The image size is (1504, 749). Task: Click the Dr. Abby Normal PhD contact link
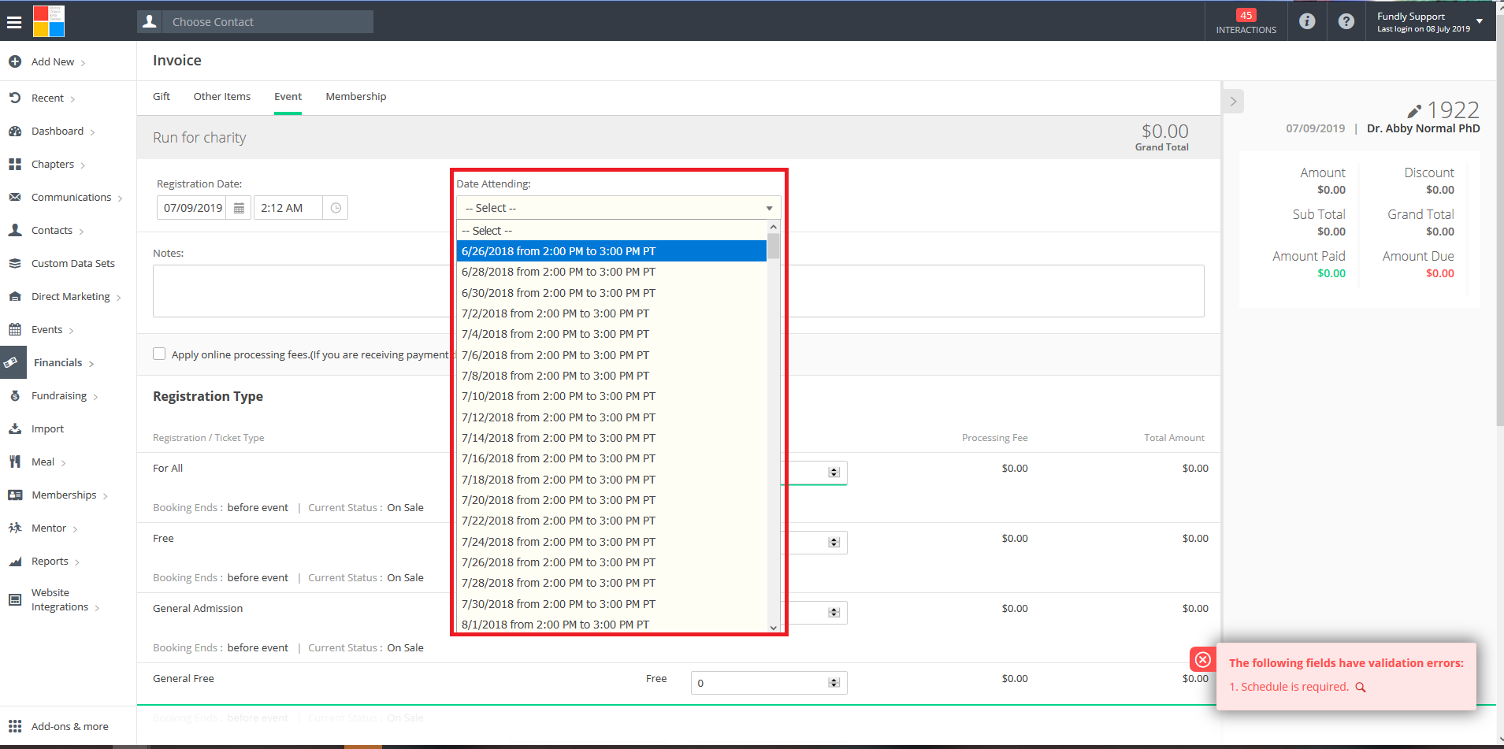[x=1423, y=128]
